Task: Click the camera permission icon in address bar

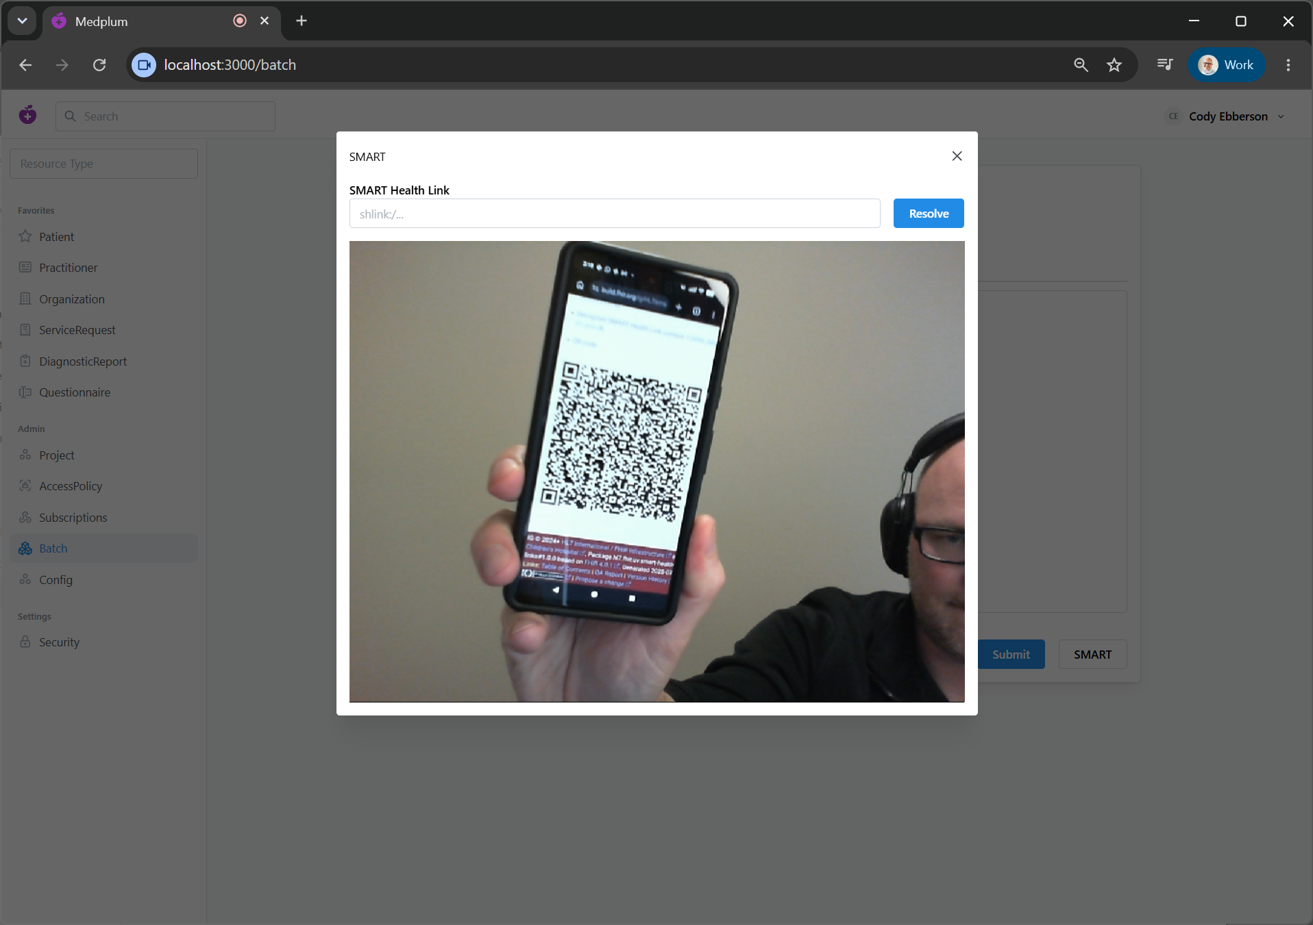Action: pyautogui.click(x=144, y=65)
